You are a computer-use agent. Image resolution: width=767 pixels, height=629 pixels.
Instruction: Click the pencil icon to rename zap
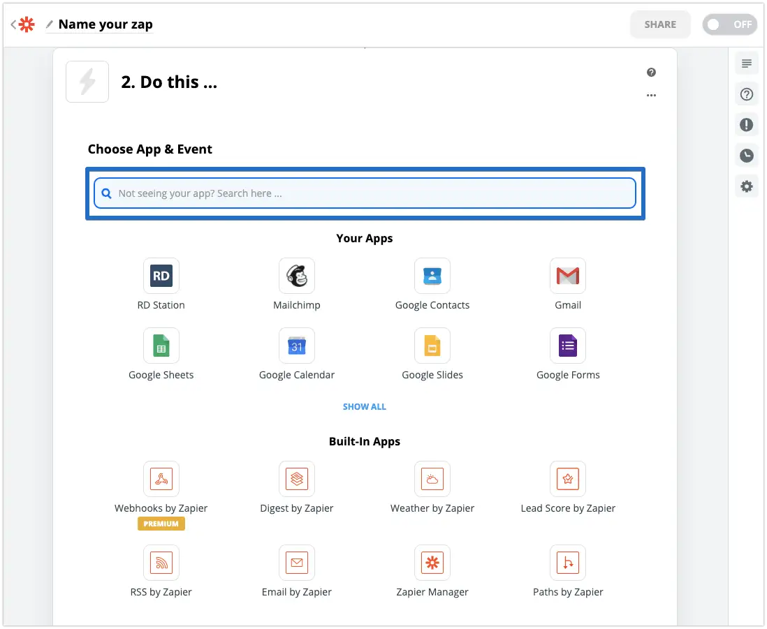(50, 24)
